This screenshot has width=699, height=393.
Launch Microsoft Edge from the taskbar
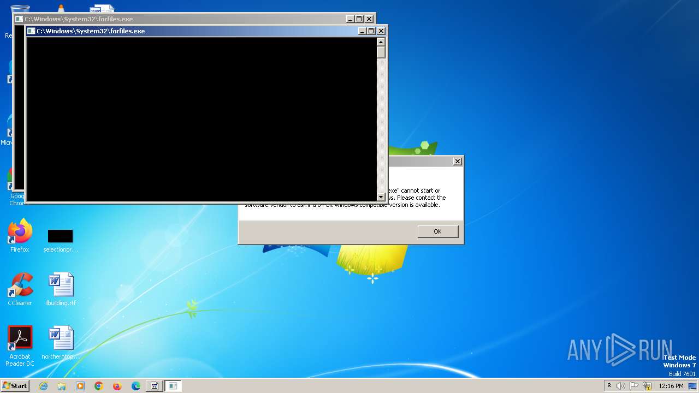[x=136, y=386]
